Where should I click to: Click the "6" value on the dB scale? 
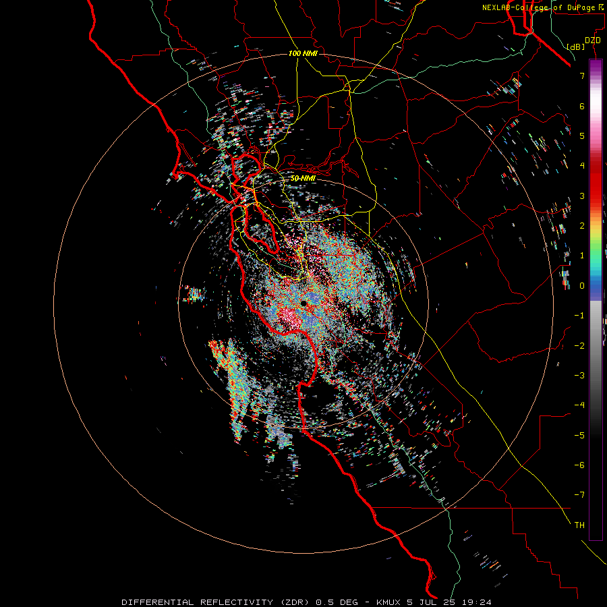[x=582, y=106]
